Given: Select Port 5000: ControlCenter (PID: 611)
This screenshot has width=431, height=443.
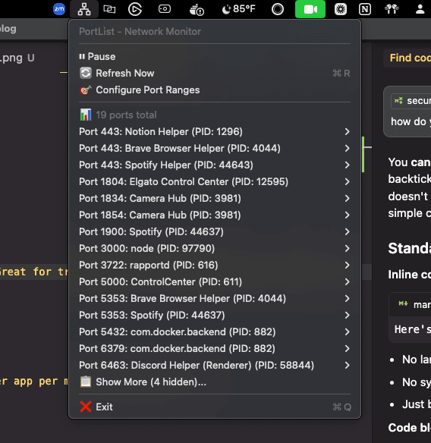Looking at the screenshot, I should pos(215,281).
